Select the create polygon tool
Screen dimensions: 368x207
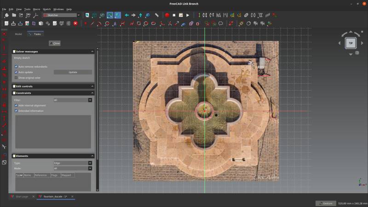click(x=146, y=23)
